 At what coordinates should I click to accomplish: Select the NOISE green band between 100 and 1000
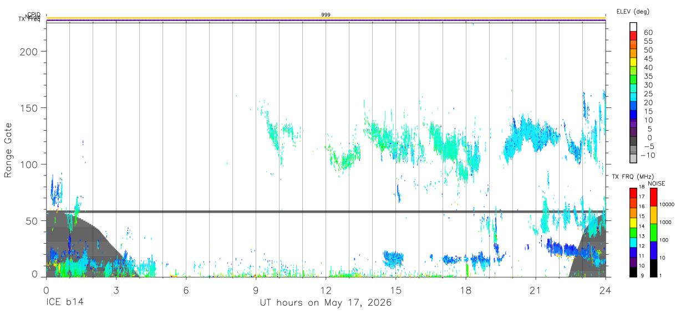[653, 233]
